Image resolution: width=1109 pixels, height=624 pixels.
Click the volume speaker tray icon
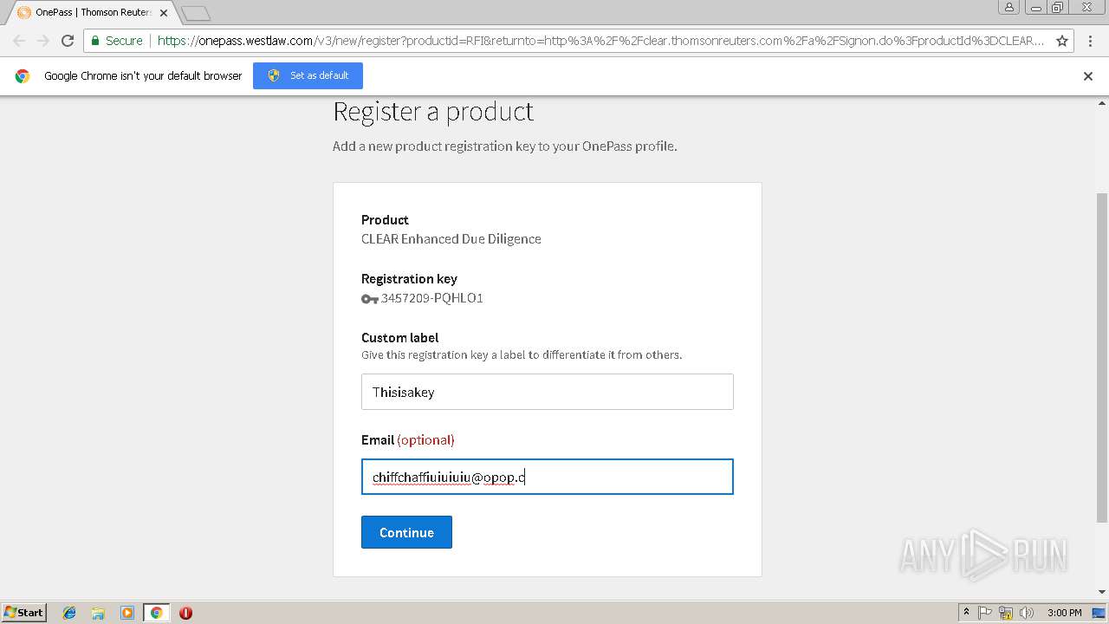coord(1027,613)
